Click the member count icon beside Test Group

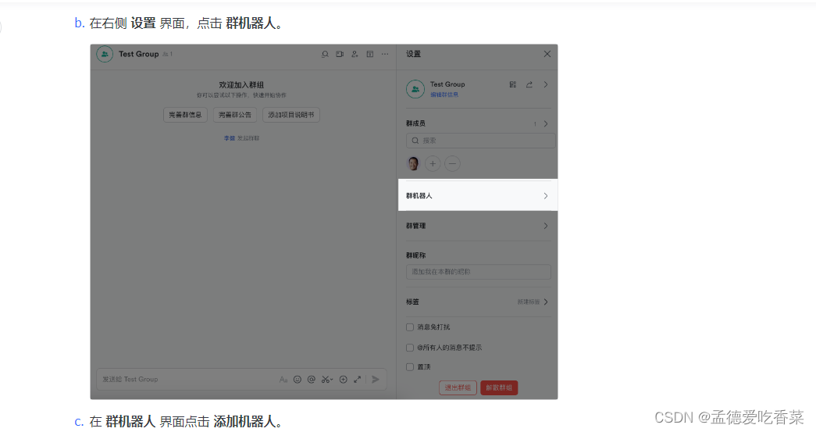[167, 54]
